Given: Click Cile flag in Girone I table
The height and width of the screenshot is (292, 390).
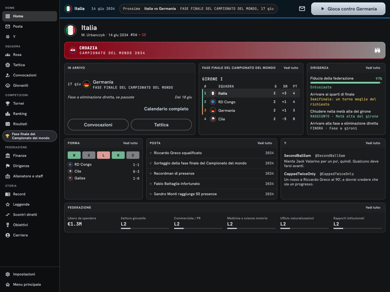Looking at the screenshot, I should point(213,119).
